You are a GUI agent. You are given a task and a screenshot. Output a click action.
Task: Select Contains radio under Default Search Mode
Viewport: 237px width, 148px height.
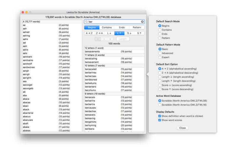(x=160, y=30)
